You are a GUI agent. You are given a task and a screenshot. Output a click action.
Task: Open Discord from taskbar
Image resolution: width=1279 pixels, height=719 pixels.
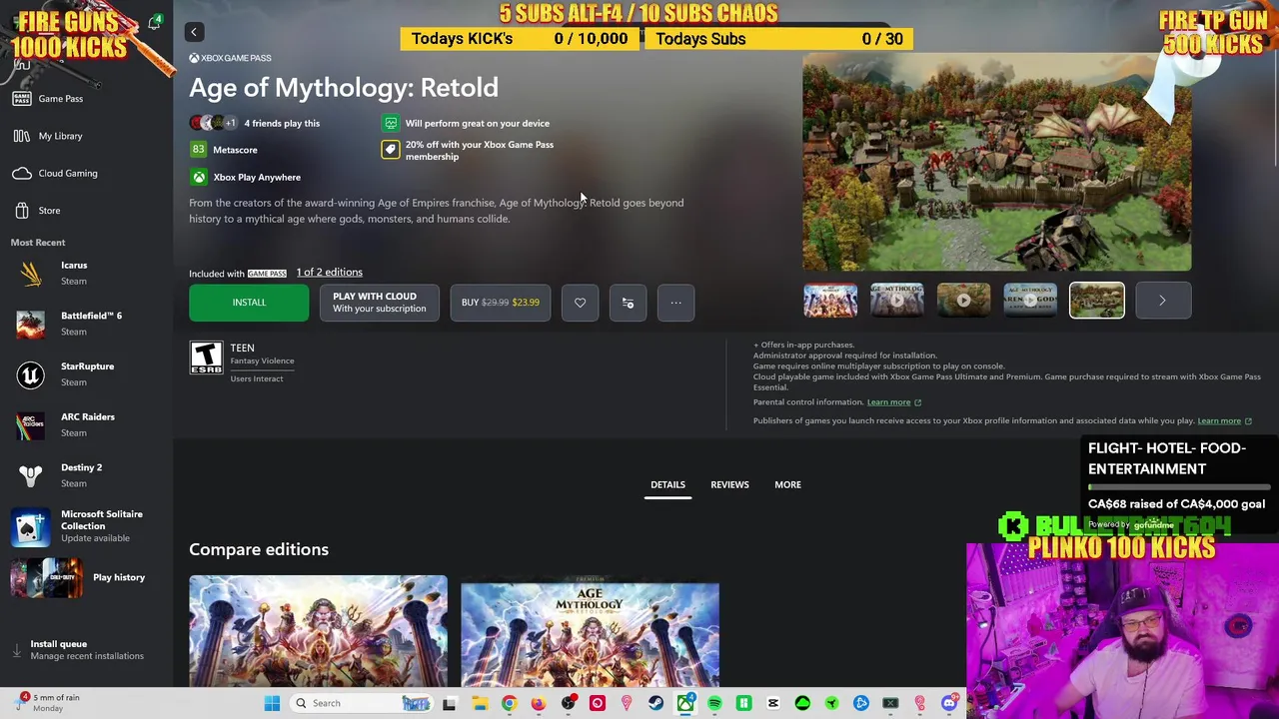pyautogui.click(x=949, y=703)
